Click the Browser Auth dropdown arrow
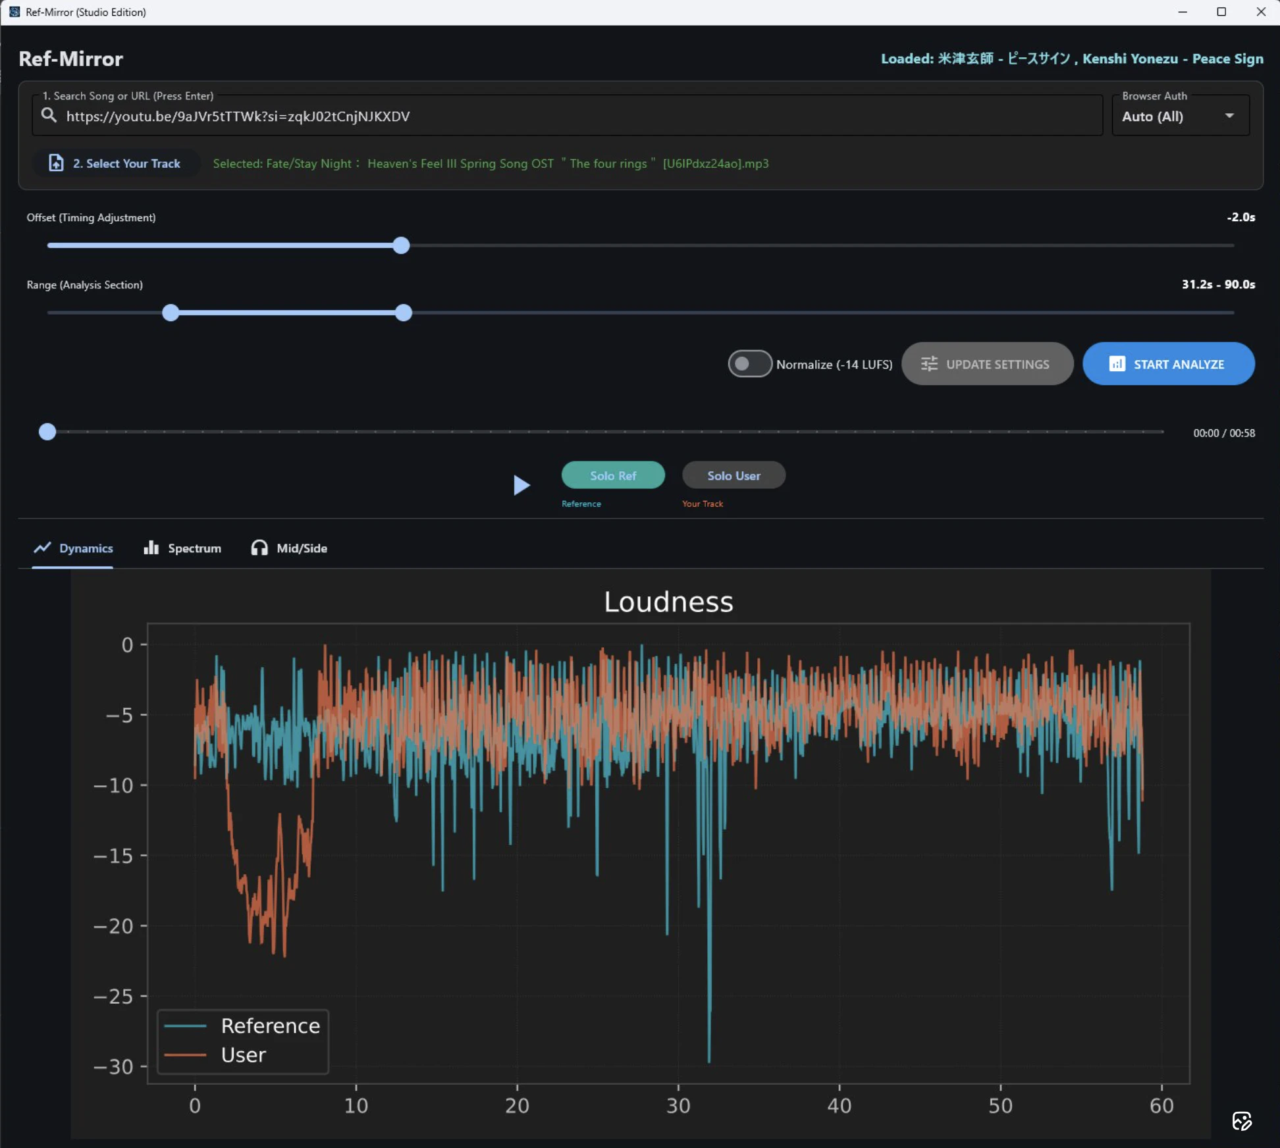The image size is (1280, 1148). pos(1229,116)
